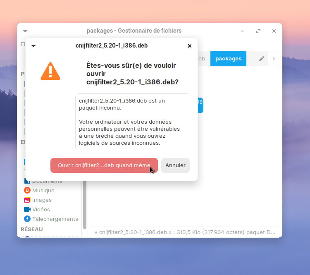
Task: Select the RÉSEAU section header
Action: [x=32, y=229]
